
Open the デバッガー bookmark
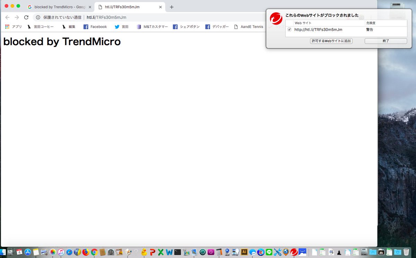tap(217, 27)
